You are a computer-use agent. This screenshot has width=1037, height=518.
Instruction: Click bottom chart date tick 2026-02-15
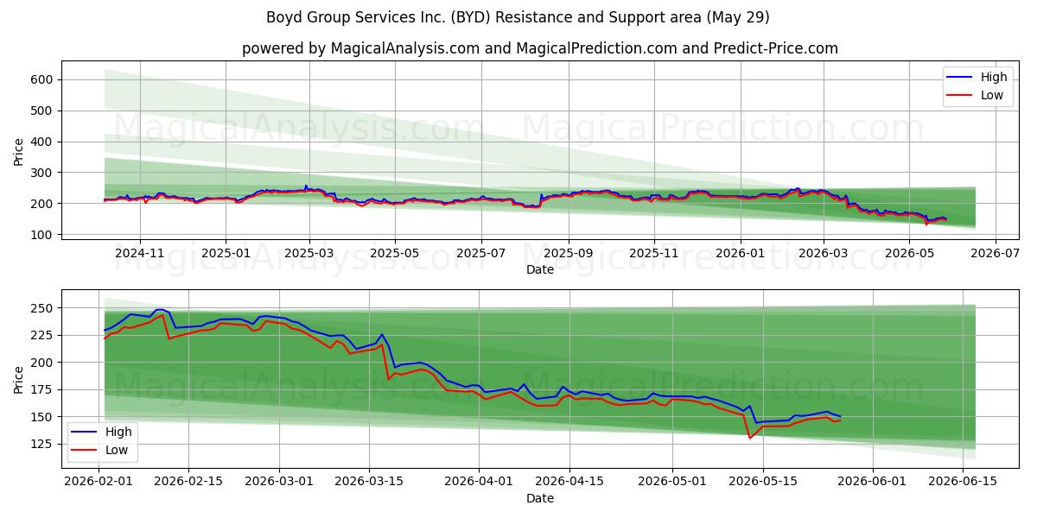pyautogui.click(x=189, y=483)
